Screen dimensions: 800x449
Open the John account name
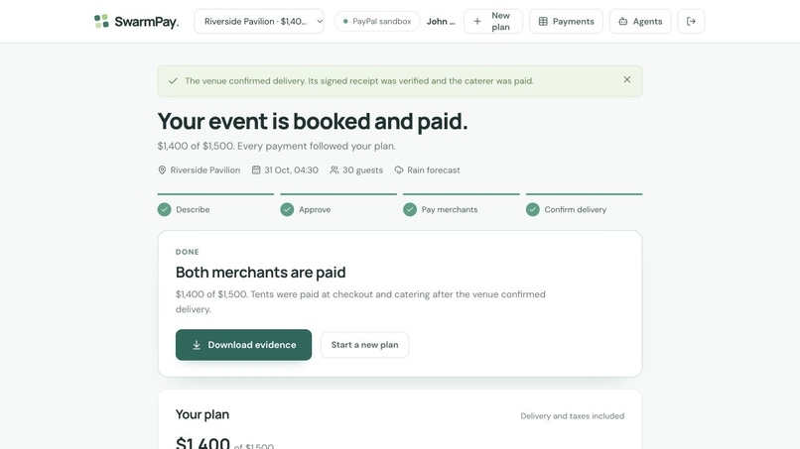pyautogui.click(x=441, y=22)
